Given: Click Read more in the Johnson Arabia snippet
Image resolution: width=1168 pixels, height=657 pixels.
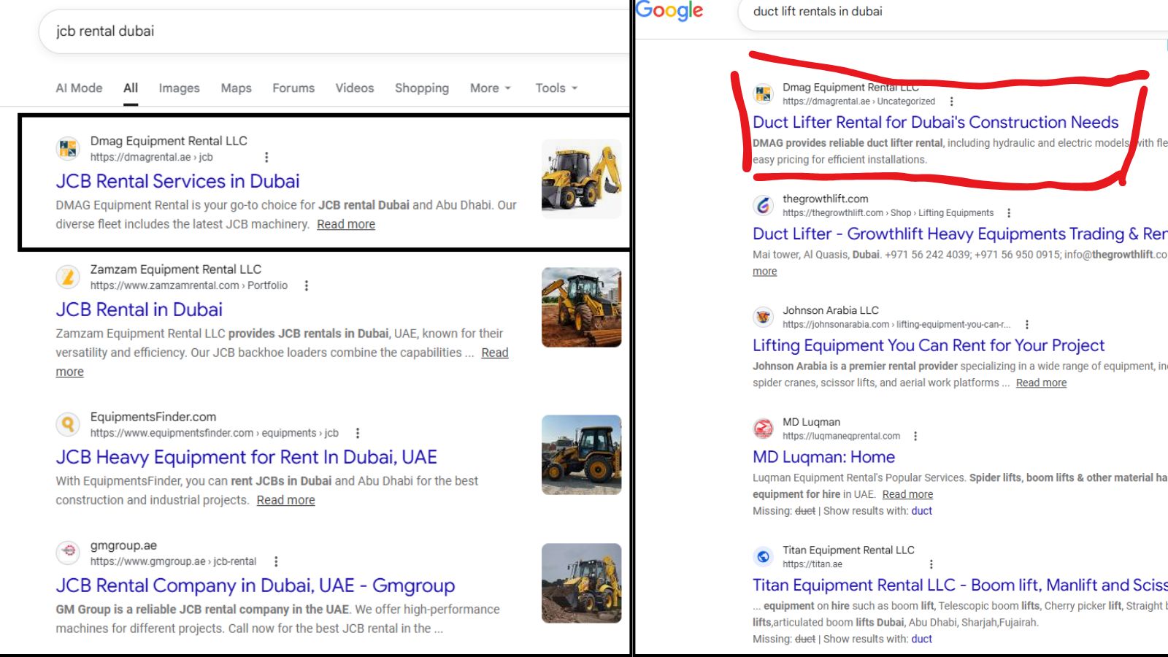Looking at the screenshot, I should pos(1041,383).
